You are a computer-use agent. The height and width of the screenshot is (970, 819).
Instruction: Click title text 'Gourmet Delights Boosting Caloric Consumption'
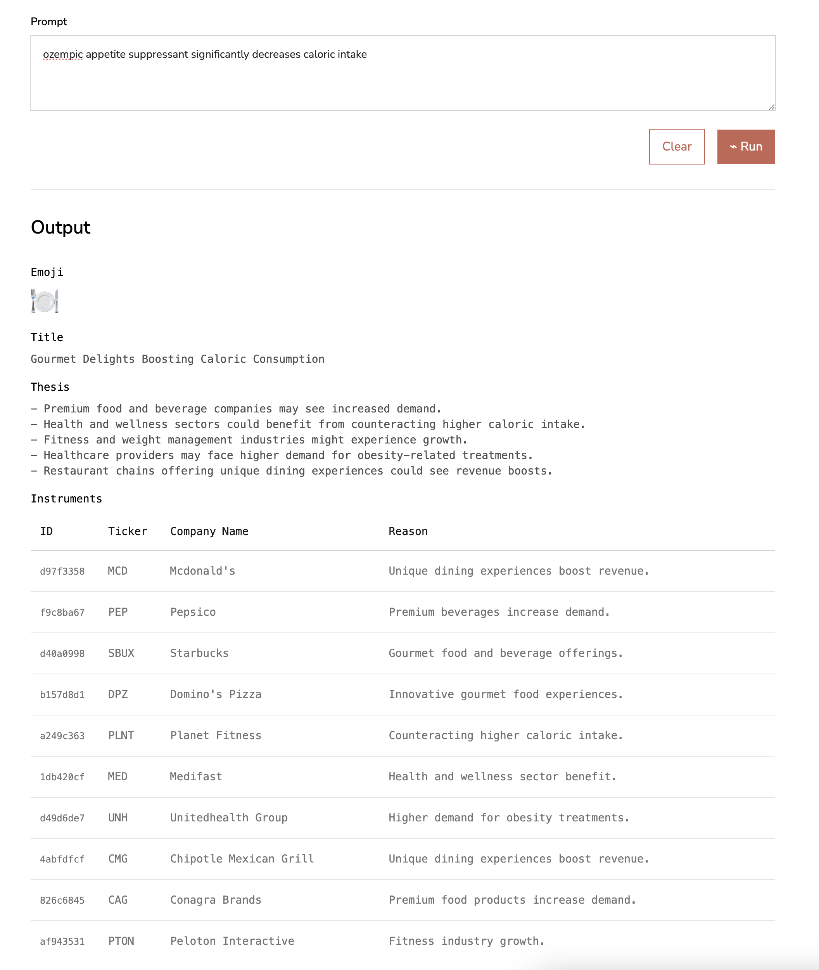[x=177, y=359]
